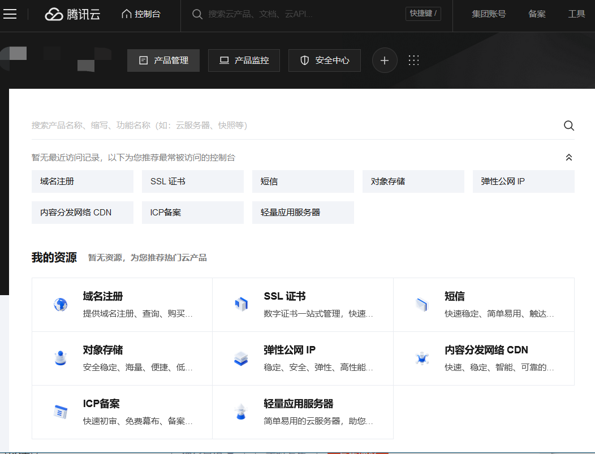Click the 产品监控 monitor icon
This screenshot has width=595, height=454.
[225, 60]
